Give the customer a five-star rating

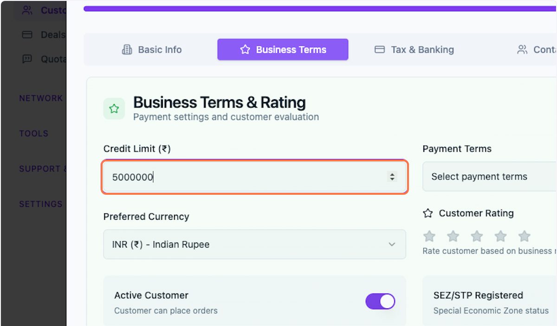click(524, 236)
